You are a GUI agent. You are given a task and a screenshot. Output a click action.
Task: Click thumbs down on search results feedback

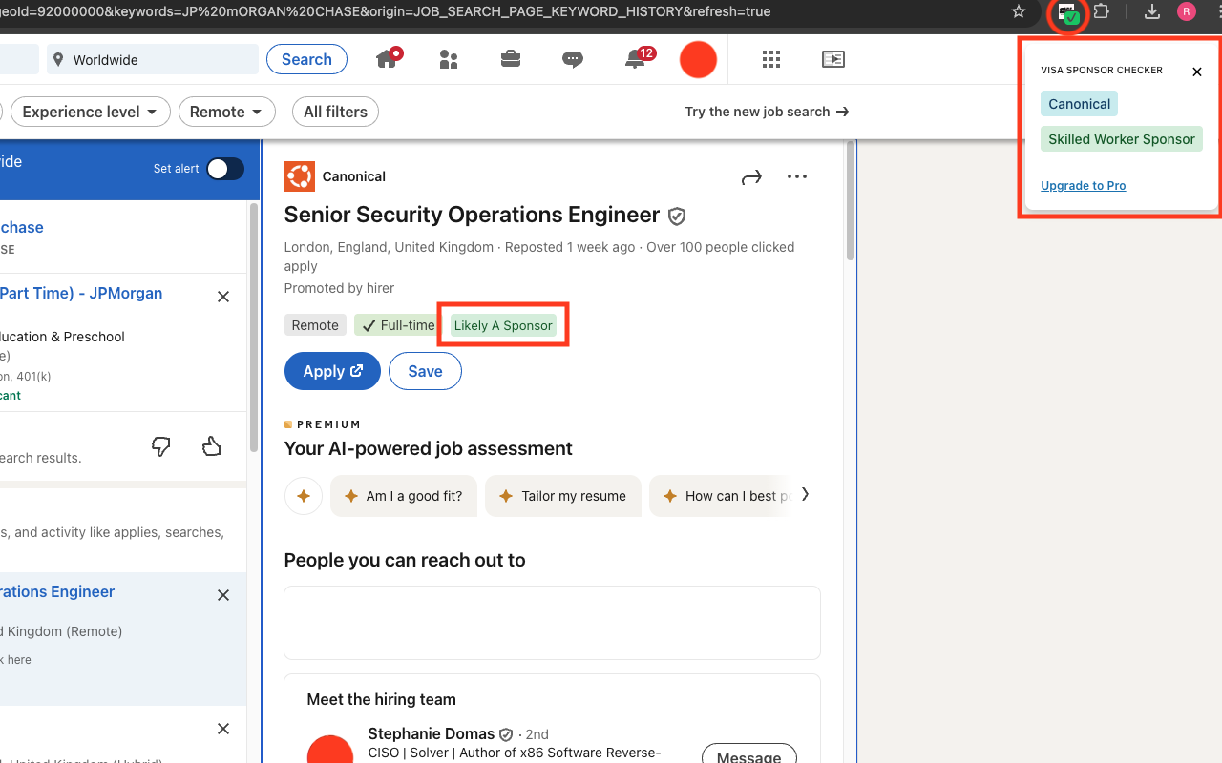click(161, 446)
